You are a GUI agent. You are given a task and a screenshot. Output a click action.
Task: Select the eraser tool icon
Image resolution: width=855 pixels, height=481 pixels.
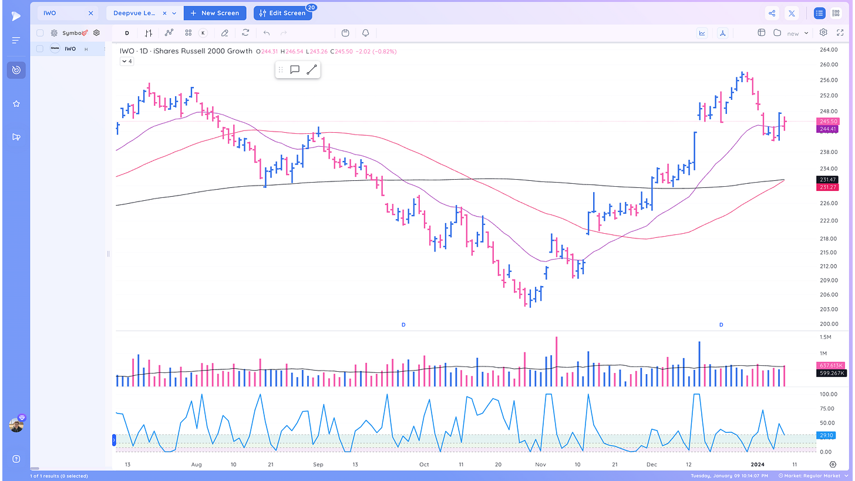pyautogui.click(x=225, y=33)
